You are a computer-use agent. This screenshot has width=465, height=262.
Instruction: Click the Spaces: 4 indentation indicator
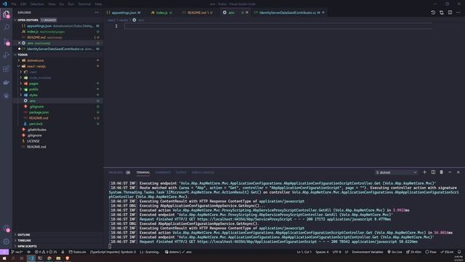(x=322, y=252)
